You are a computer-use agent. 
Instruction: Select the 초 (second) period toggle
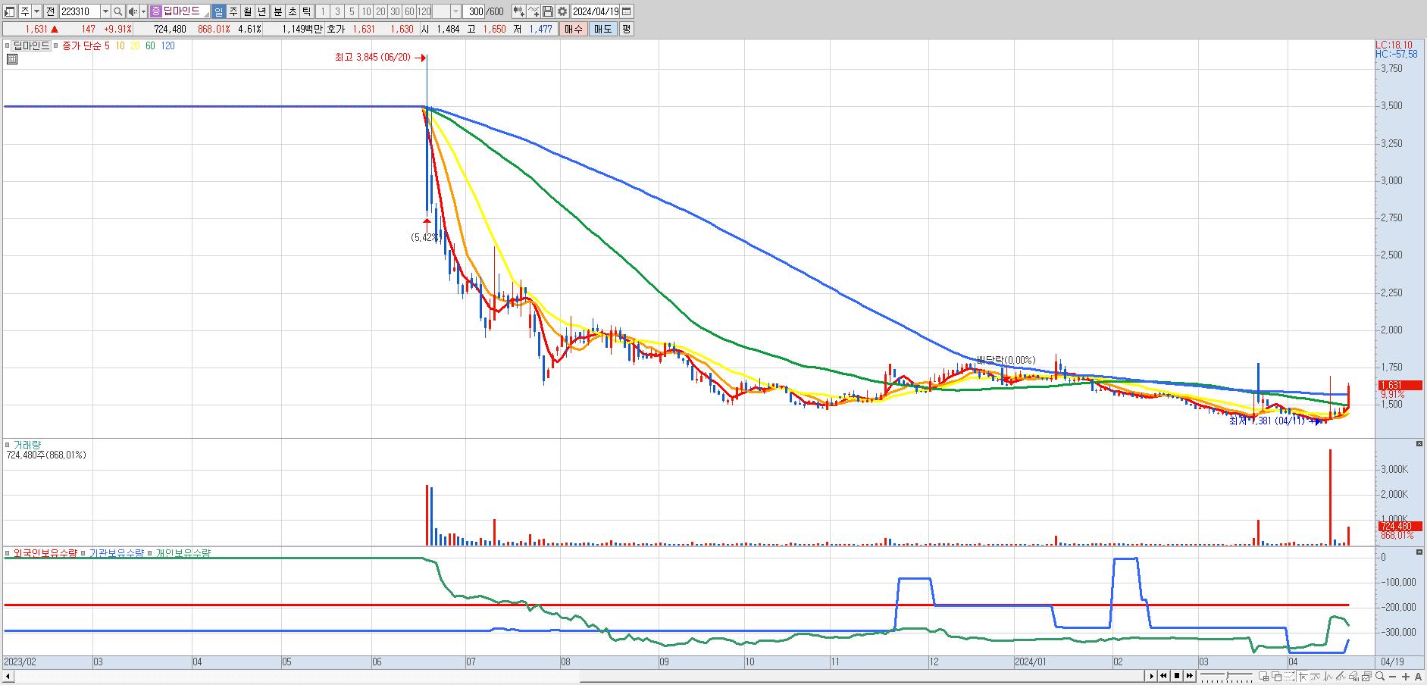click(292, 11)
